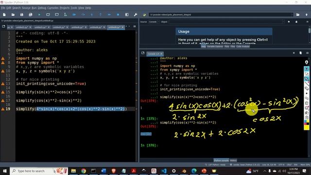Save all files via the toolbar

pyautogui.click(x=30, y=15)
